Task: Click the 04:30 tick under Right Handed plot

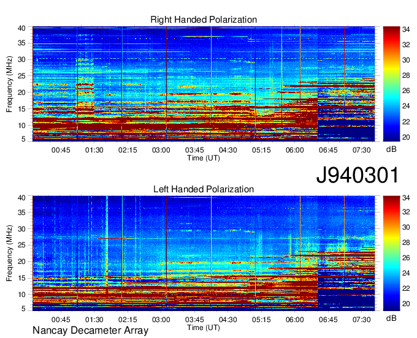Action: click(x=228, y=150)
